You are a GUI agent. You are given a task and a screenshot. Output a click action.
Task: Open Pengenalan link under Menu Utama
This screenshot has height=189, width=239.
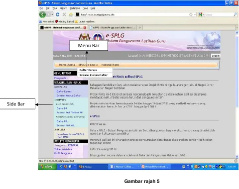point(61,78)
